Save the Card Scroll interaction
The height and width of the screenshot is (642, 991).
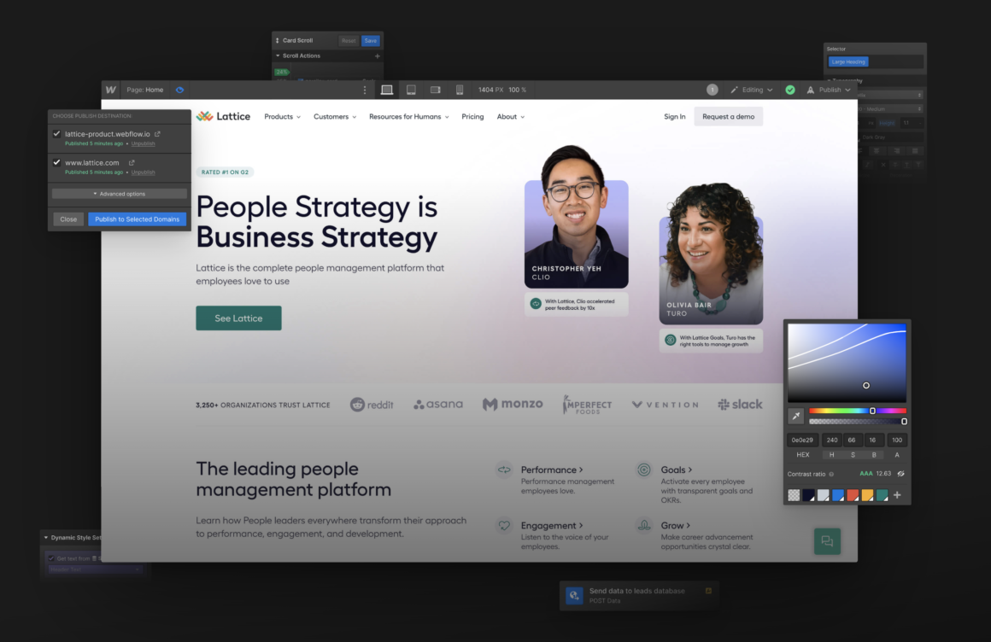pos(371,40)
